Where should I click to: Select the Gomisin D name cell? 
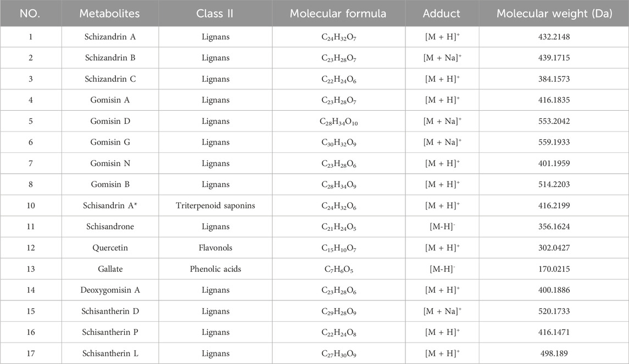[x=109, y=121]
